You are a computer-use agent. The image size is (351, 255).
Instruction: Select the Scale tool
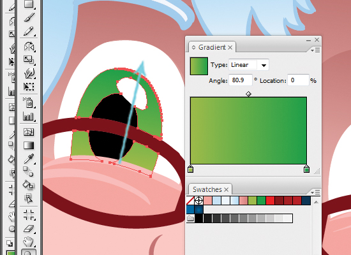pos(29,60)
